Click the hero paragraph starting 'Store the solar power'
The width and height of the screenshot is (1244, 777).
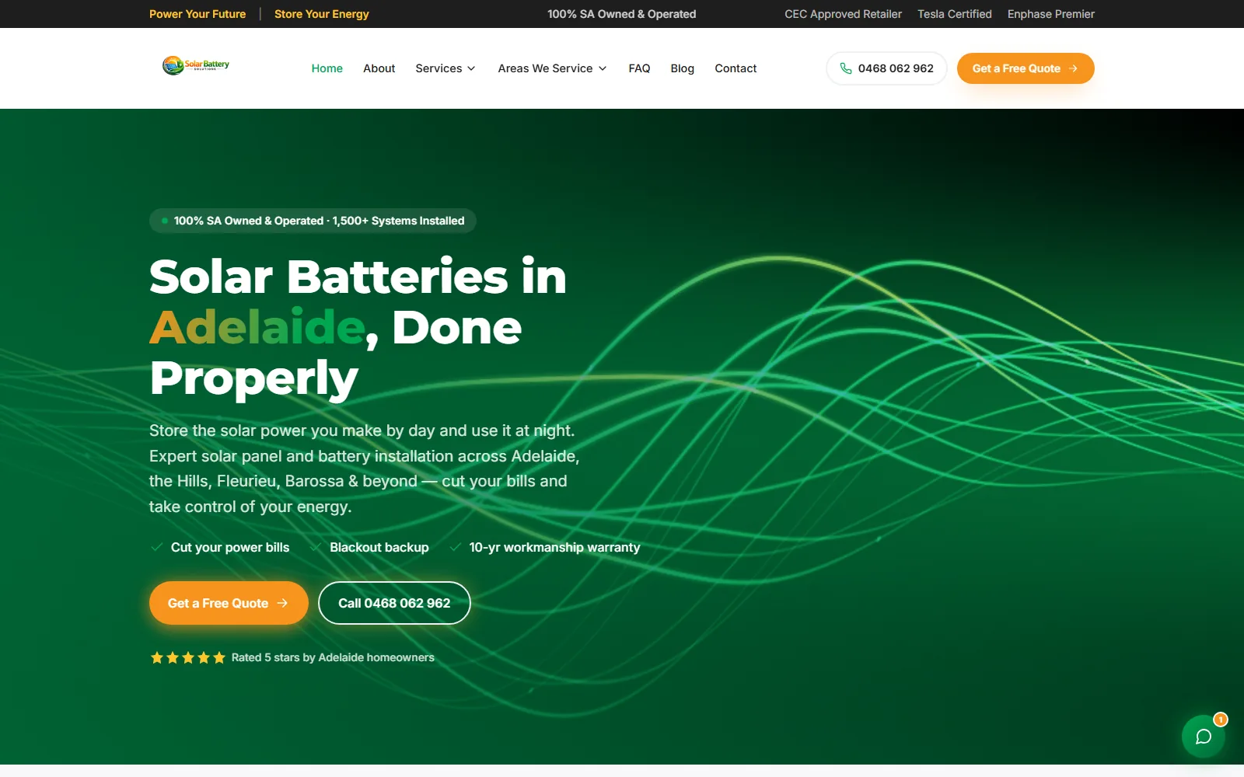point(364,469)
